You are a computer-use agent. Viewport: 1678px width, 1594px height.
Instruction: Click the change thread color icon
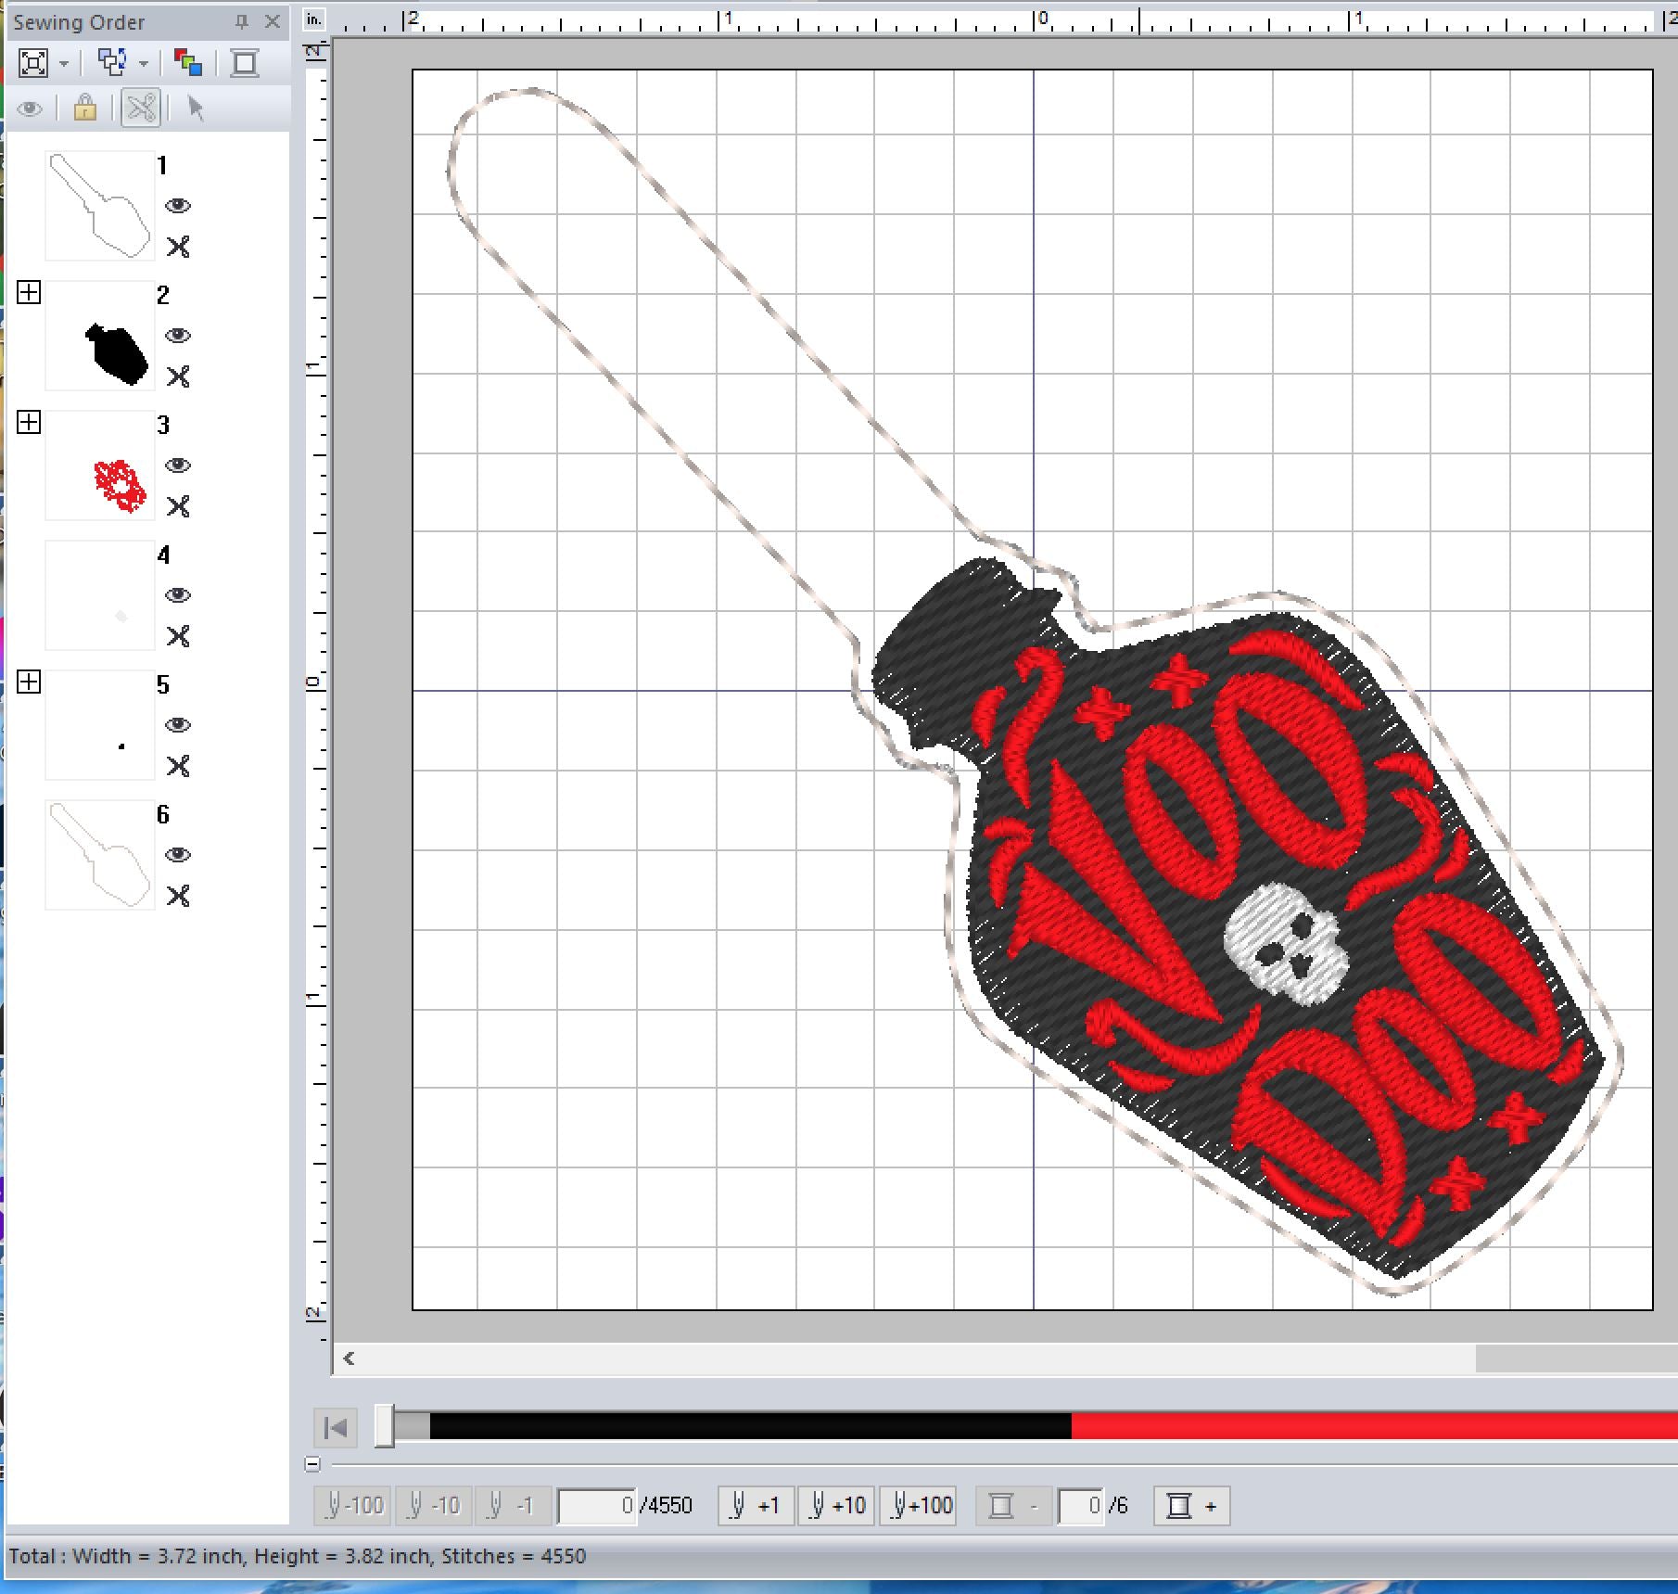(187, 63)
